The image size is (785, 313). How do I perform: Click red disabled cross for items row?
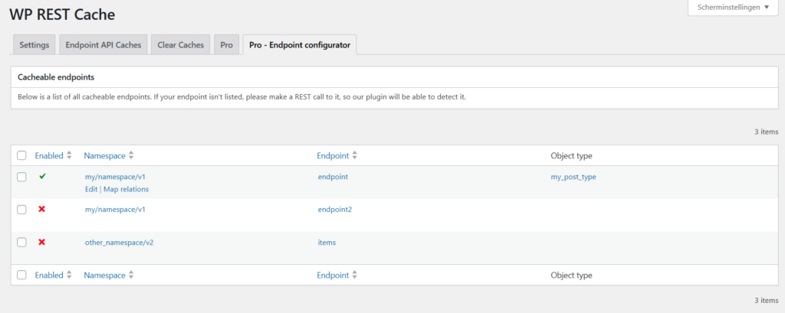point(42,242)
